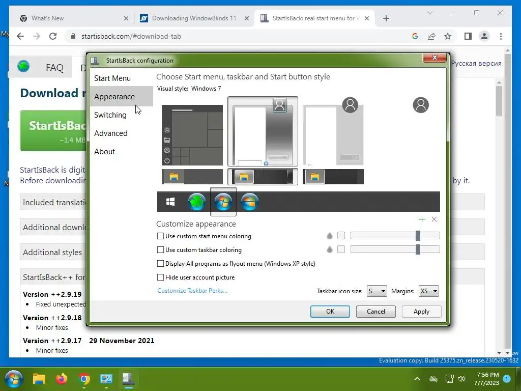This screenshot has width=521, height=391.
Task: Open Customize Taskbar Perks link
Action: 192,291
